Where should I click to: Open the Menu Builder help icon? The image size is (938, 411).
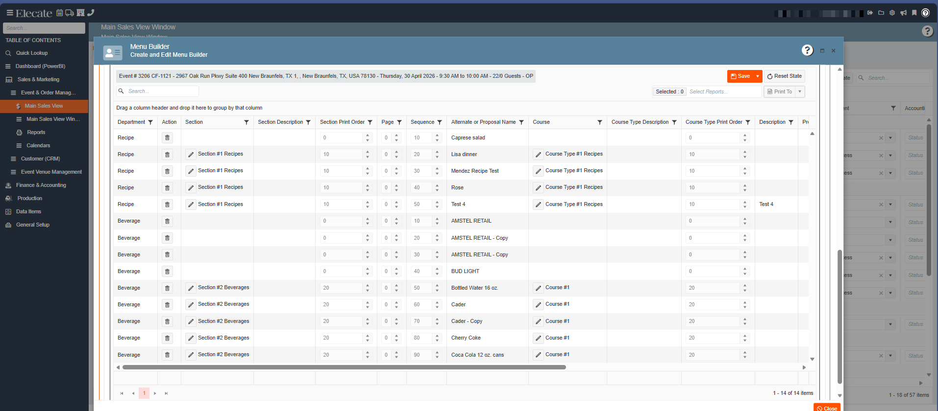click(807, 50)
